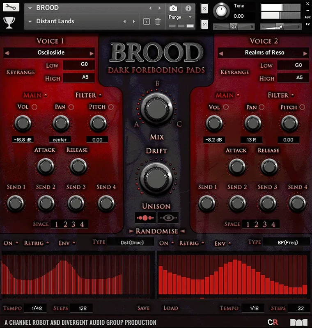Click the trophy icon below the wrench
Screen dimensions: 312x328
coord(9,23)
